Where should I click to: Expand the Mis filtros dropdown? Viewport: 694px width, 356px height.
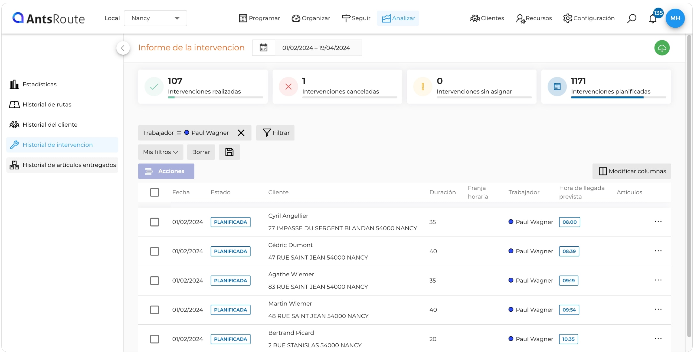tap(161, 152)
